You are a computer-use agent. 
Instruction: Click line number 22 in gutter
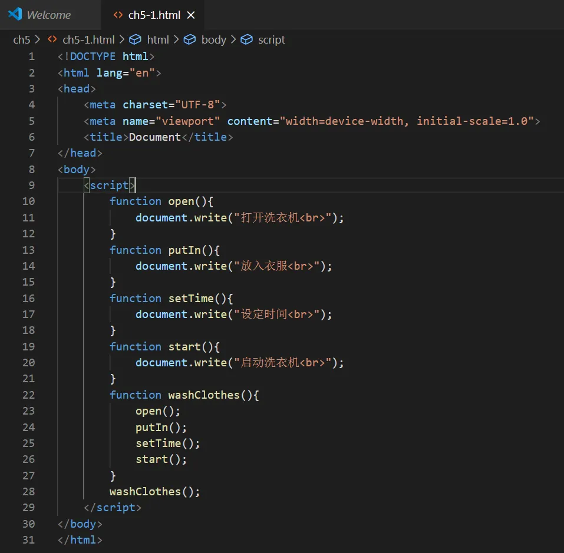[x=28, y=395]
